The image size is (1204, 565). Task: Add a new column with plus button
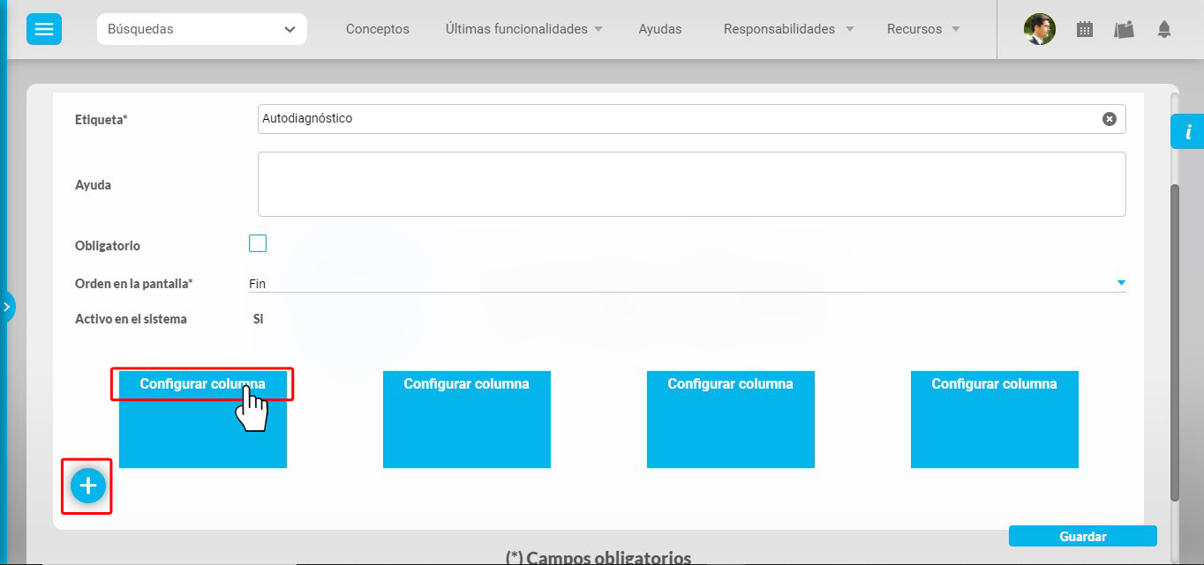pyautogui.click(x=87, y=486)
